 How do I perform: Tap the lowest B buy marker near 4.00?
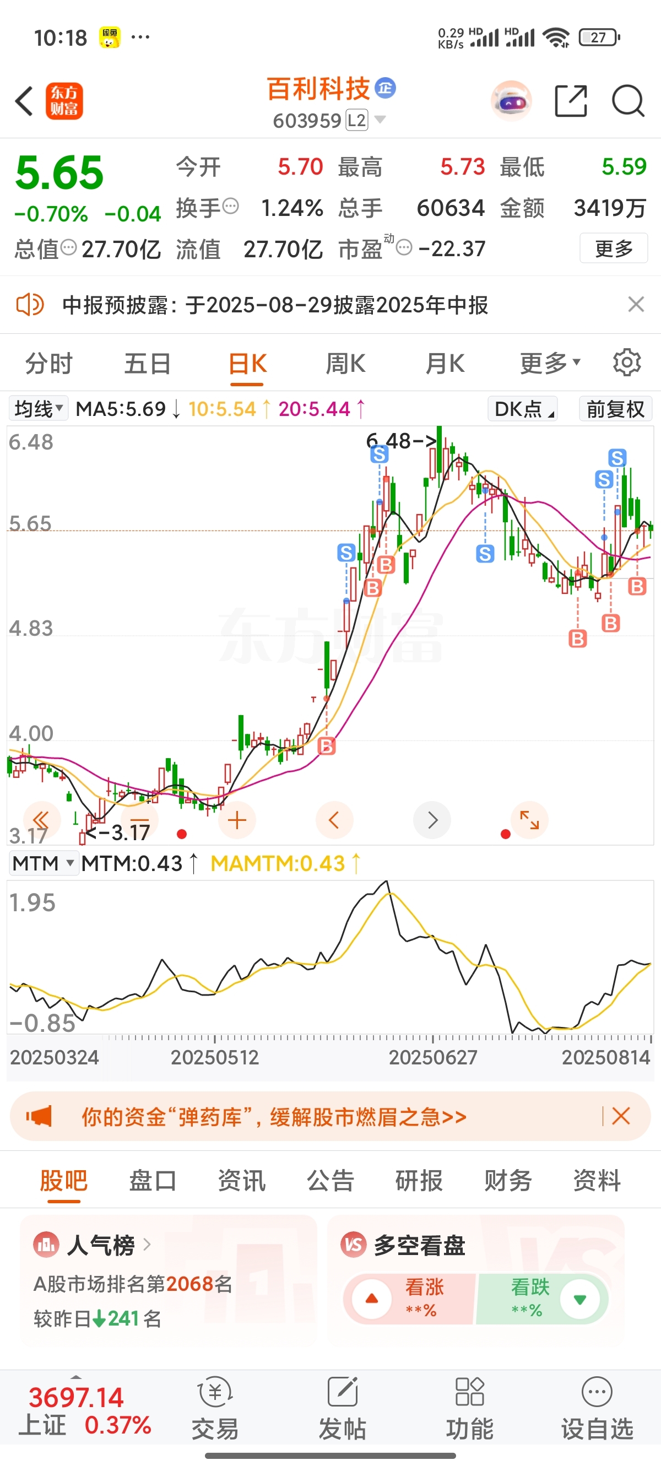point(327,746)
